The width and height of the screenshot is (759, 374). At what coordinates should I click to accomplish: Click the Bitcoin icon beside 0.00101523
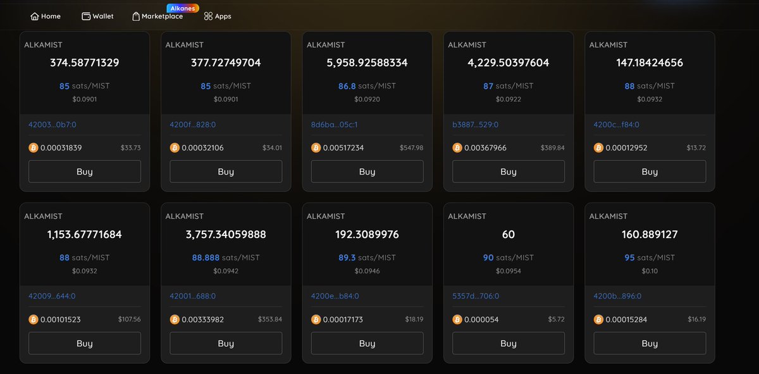click(33, 320)
